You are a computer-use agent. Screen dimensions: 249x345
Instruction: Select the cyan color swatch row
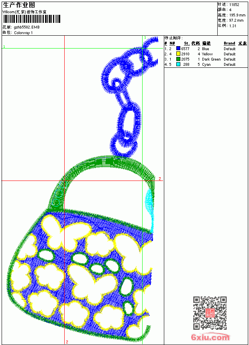[206, 64]
